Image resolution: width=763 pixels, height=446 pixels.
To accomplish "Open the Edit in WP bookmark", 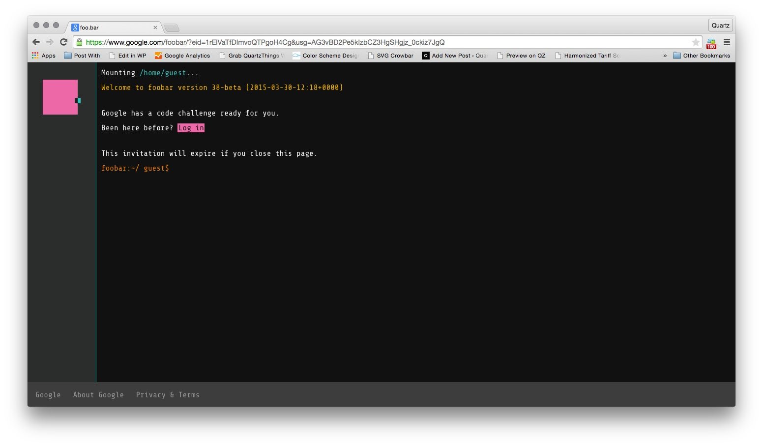I will [x=128, y=56].
